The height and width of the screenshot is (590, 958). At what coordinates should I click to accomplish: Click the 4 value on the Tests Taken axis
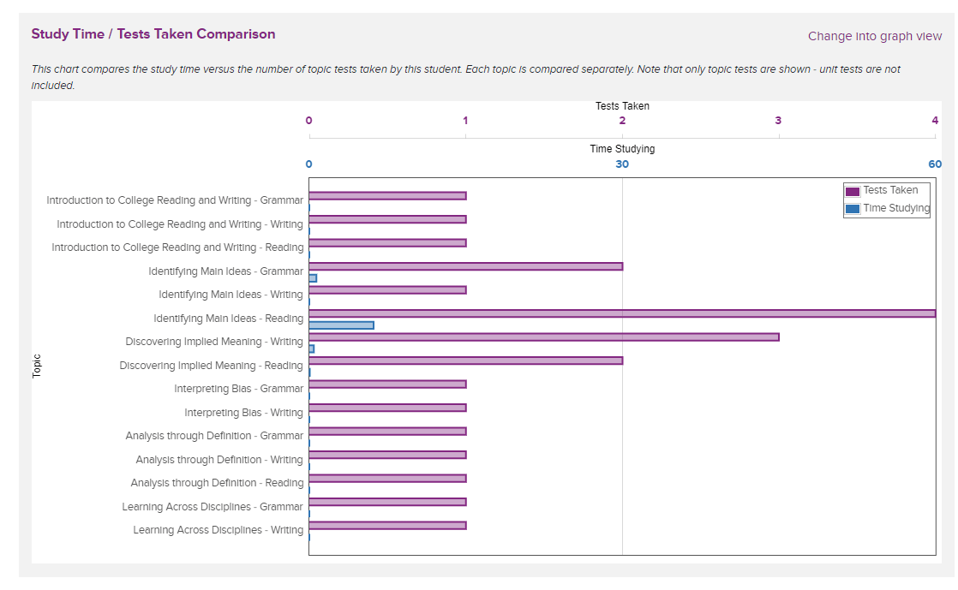point(935,121)
